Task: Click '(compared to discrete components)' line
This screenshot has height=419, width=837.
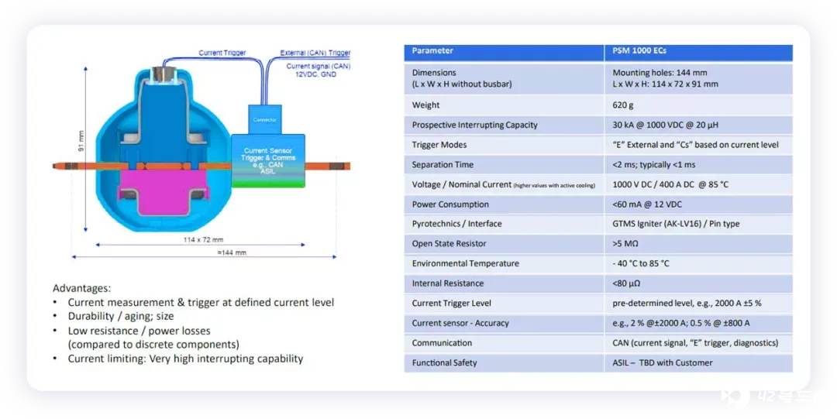Action: 153,345
